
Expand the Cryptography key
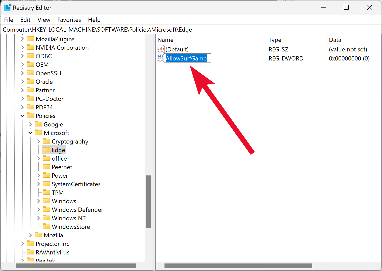click(x=38, y=141)
